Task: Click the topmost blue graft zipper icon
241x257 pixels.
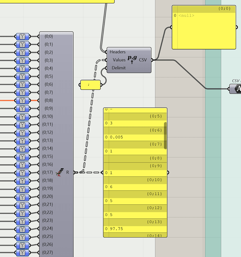Action: click(22, 36)
